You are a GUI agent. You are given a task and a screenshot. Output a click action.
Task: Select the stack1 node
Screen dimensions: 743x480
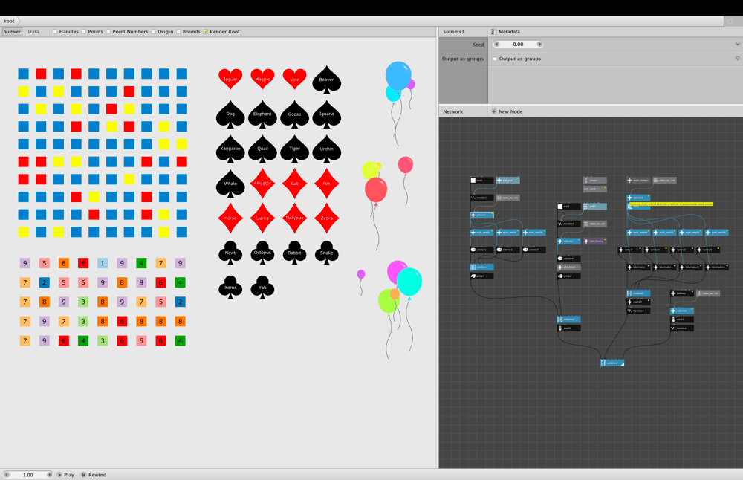click(568, 328)
